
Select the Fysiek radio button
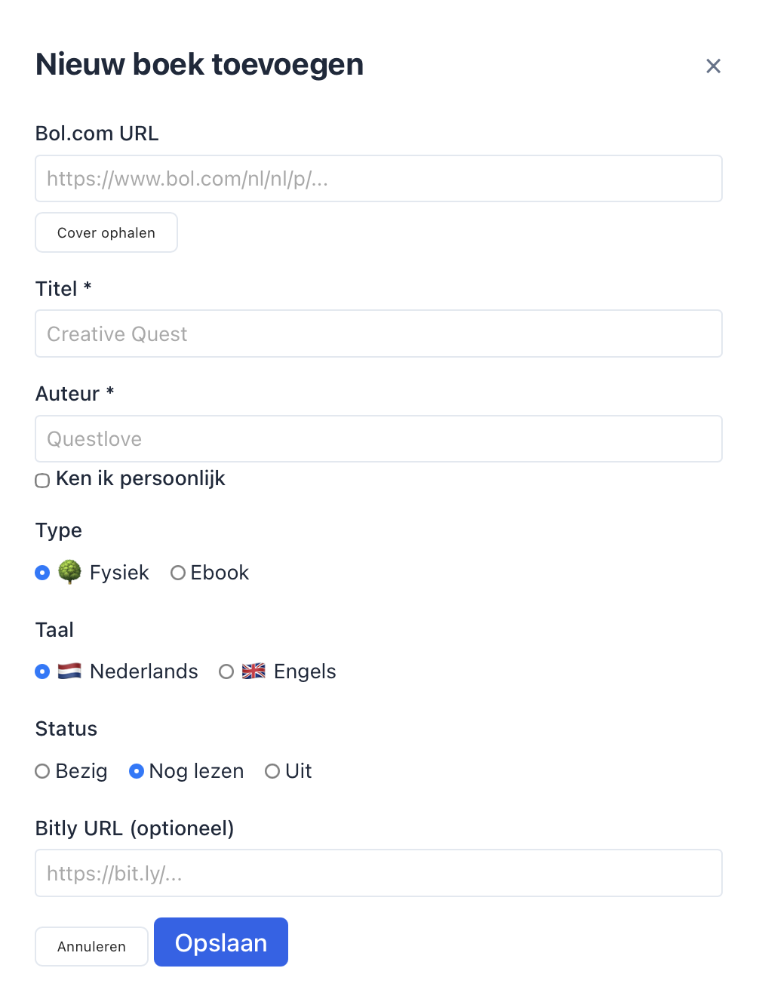pyautogui.click(x=43, y=573)
